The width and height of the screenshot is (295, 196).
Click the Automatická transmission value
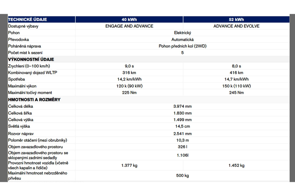click(x=183, y=40)
